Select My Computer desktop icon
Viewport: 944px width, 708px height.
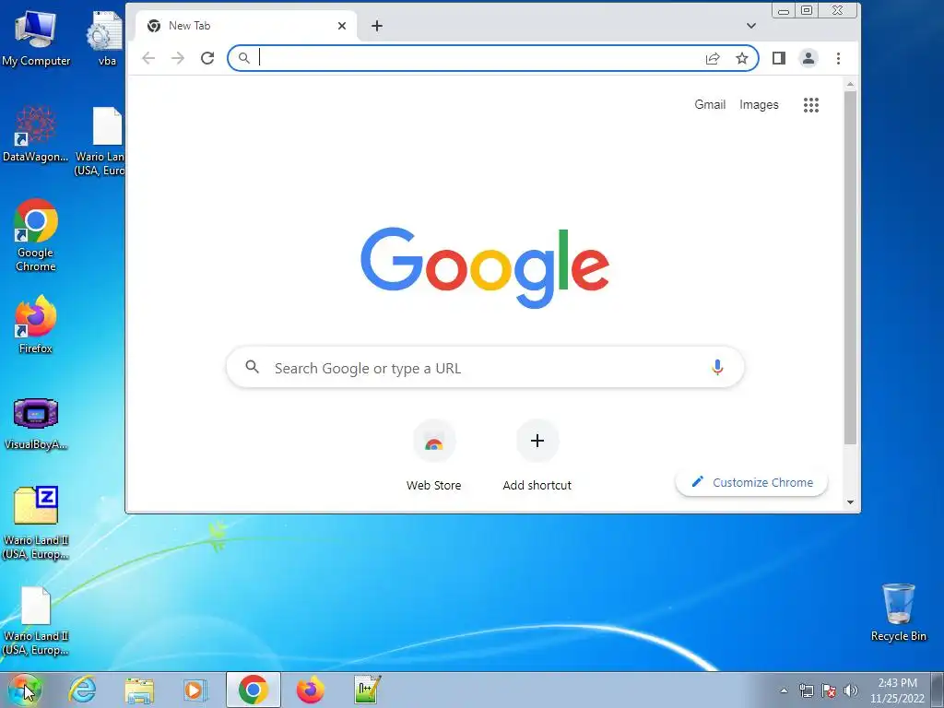pos(36,39)
